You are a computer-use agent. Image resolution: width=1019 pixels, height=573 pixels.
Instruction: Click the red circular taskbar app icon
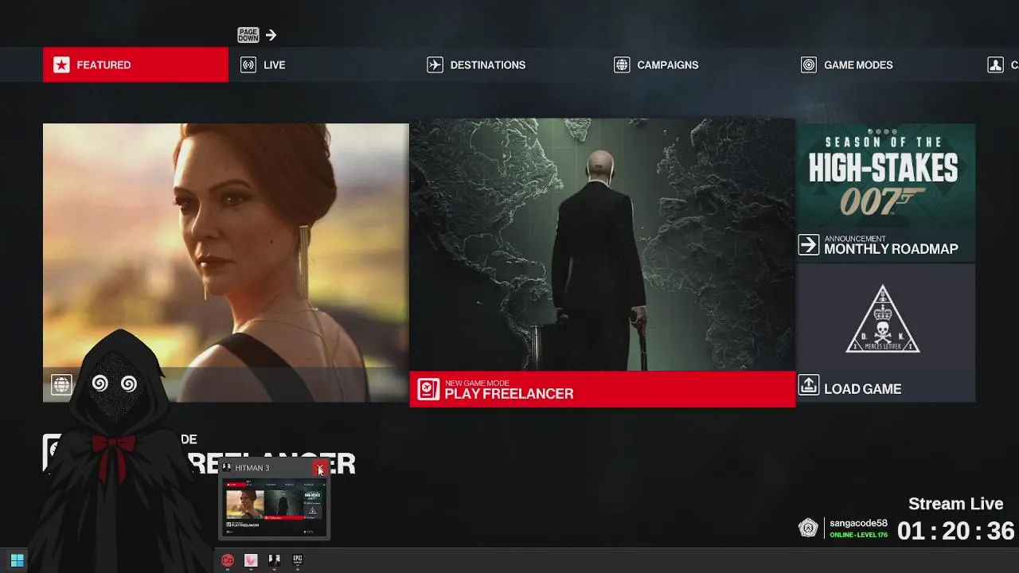tap(228, 560)
